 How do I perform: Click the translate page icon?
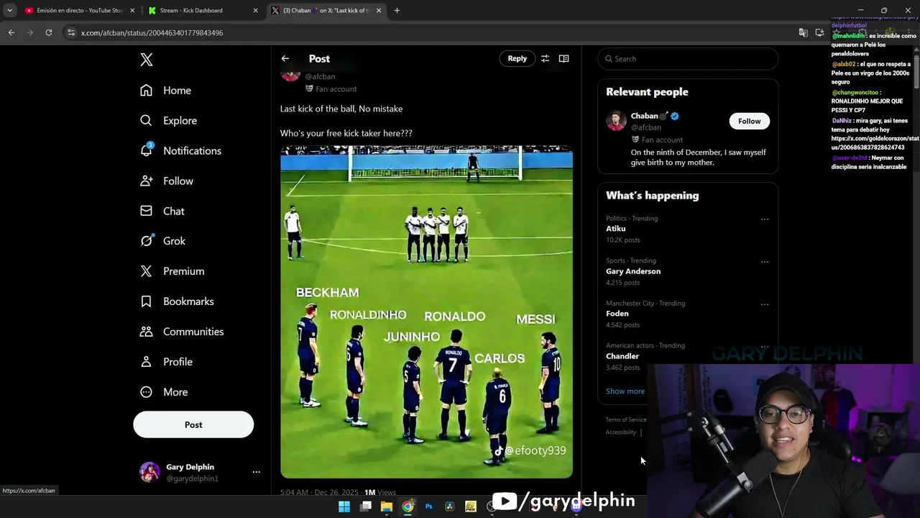pyautogui.click(x=804, y=32)
